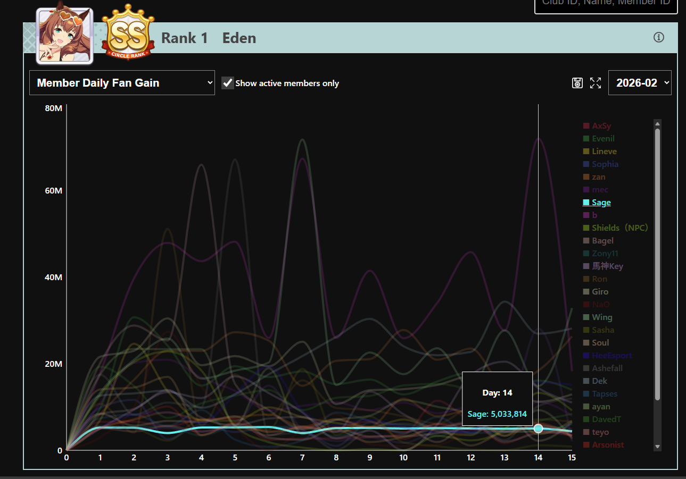Click Sage's day 14 data point

(x=538, y=428)
